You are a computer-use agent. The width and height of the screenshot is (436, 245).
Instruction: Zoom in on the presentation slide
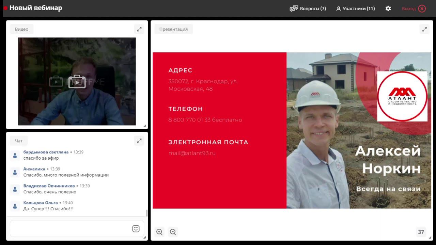(159, 232)
